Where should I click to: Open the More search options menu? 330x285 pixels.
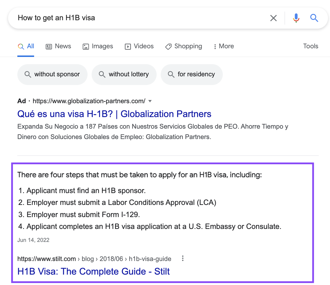click(224, 46)
